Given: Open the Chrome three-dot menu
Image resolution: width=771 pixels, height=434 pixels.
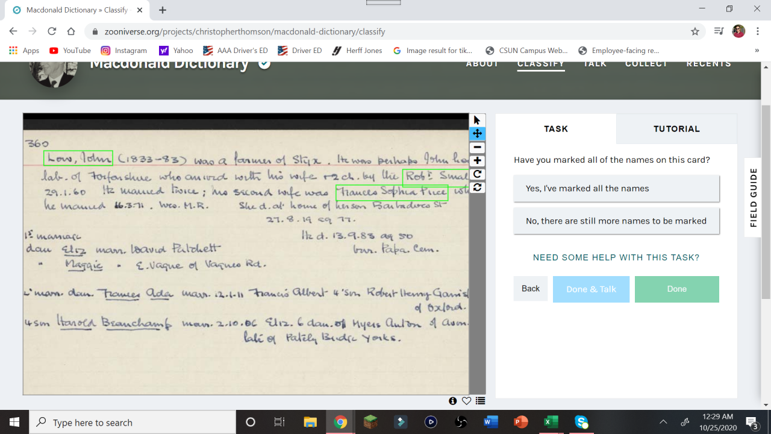Looking at the screenshot, I should (x=757, y=31).
